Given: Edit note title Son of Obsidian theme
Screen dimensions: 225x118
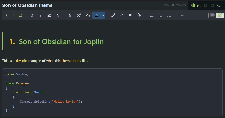Looking at the screenshot, I should tap(27, 5).
